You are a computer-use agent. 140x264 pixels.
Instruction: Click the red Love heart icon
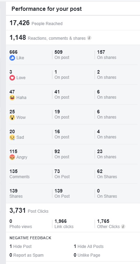[x=12, y=78]
